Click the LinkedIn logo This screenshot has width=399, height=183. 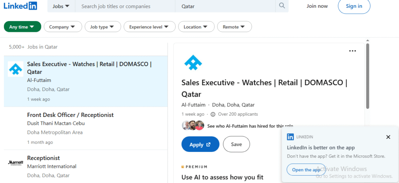[x=20, y=6]
